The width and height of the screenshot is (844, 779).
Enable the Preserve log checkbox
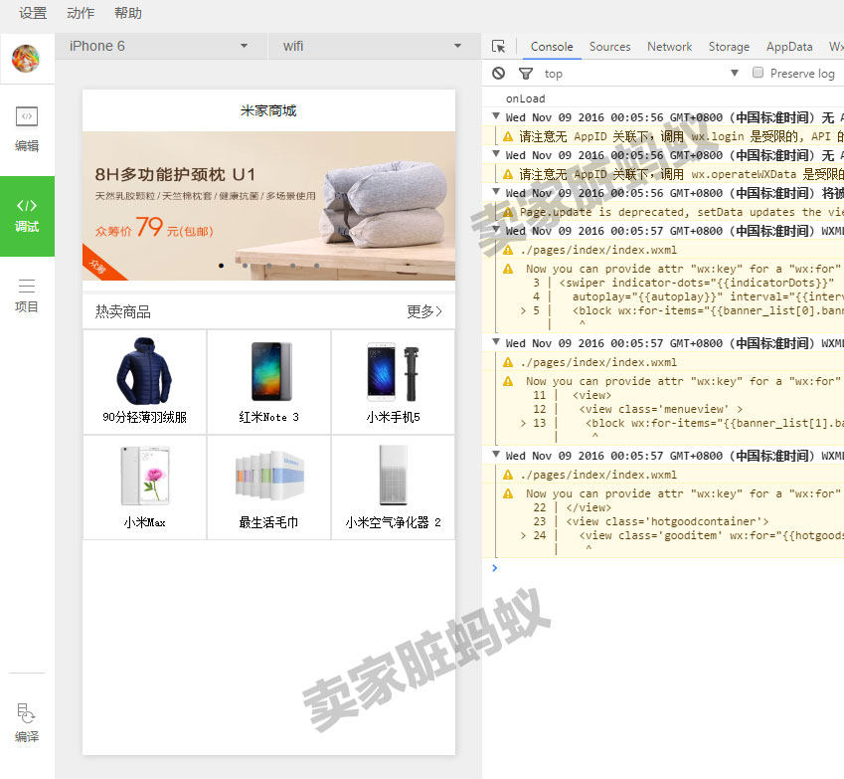758,73
